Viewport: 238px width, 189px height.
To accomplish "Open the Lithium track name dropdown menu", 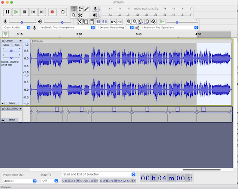I will [13, 41].
